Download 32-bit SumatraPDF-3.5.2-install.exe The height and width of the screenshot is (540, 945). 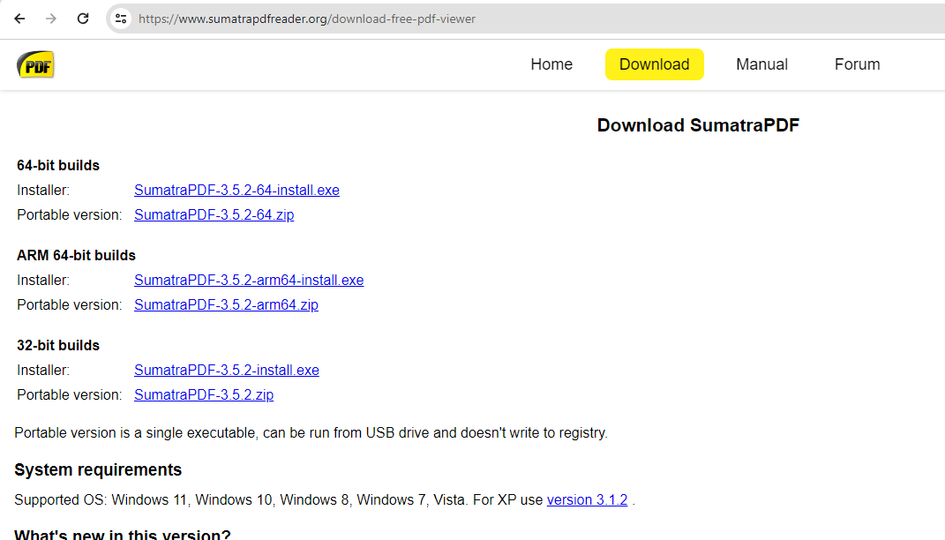point(227,370)
